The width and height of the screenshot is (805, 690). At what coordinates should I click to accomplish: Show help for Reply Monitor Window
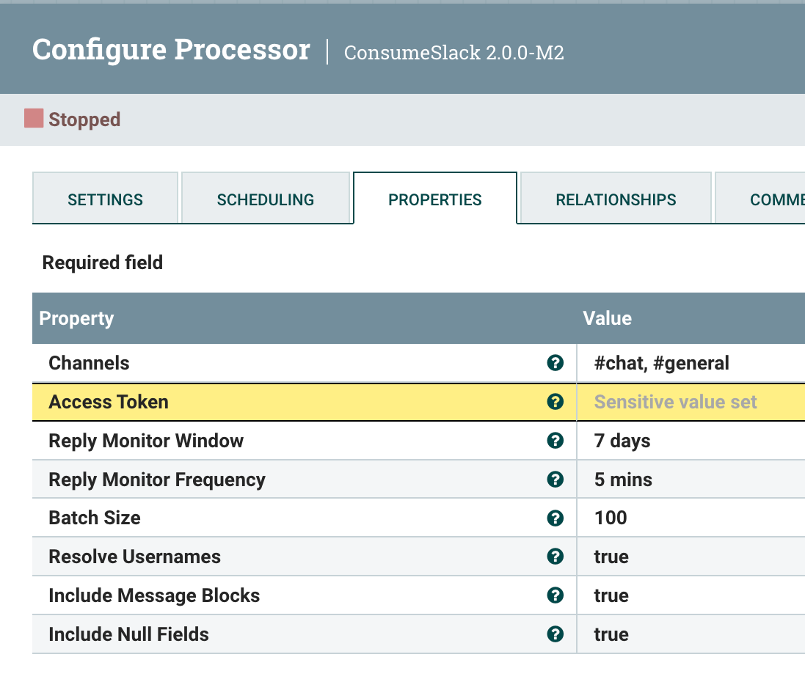point(555,441)
